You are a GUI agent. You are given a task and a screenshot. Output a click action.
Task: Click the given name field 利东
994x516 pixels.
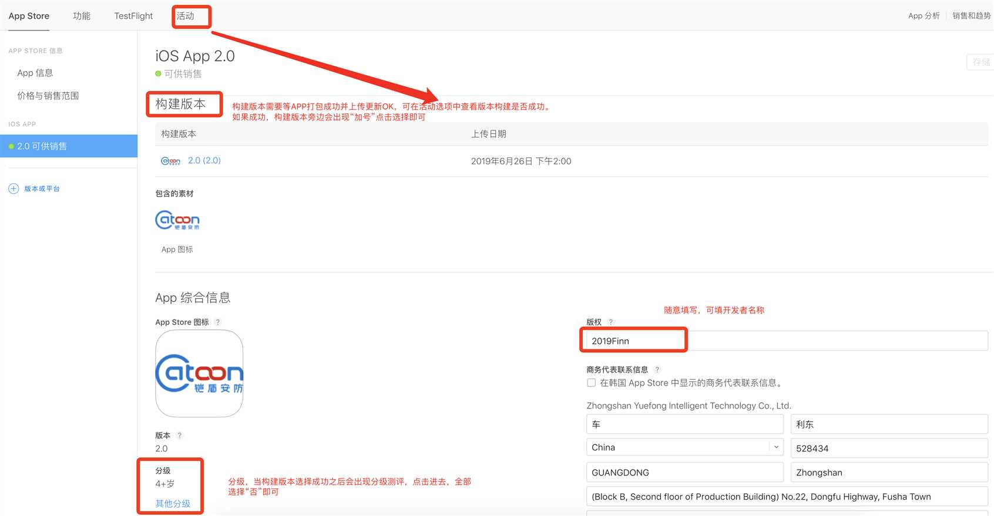point(889,424)
